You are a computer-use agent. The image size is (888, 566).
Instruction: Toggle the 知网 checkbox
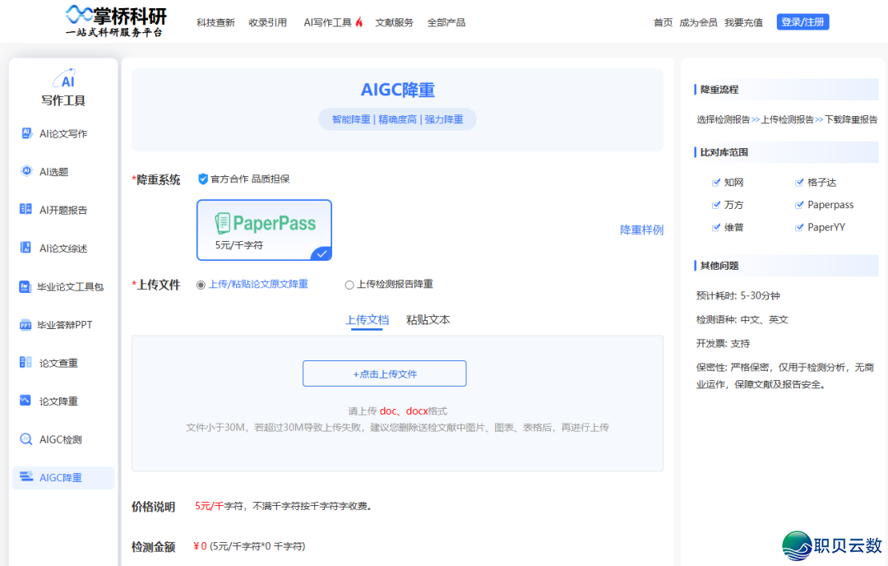(x=716, y=183)
